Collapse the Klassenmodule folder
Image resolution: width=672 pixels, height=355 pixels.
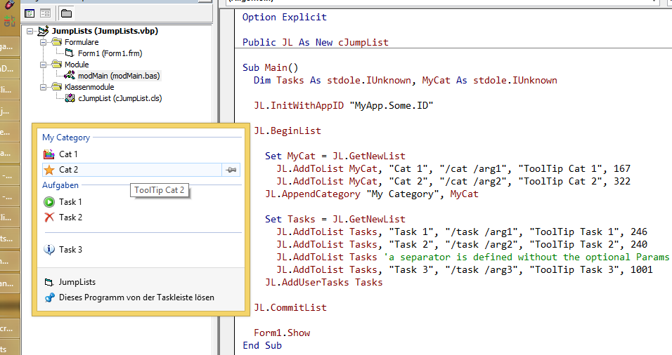[x=43, y=87]
